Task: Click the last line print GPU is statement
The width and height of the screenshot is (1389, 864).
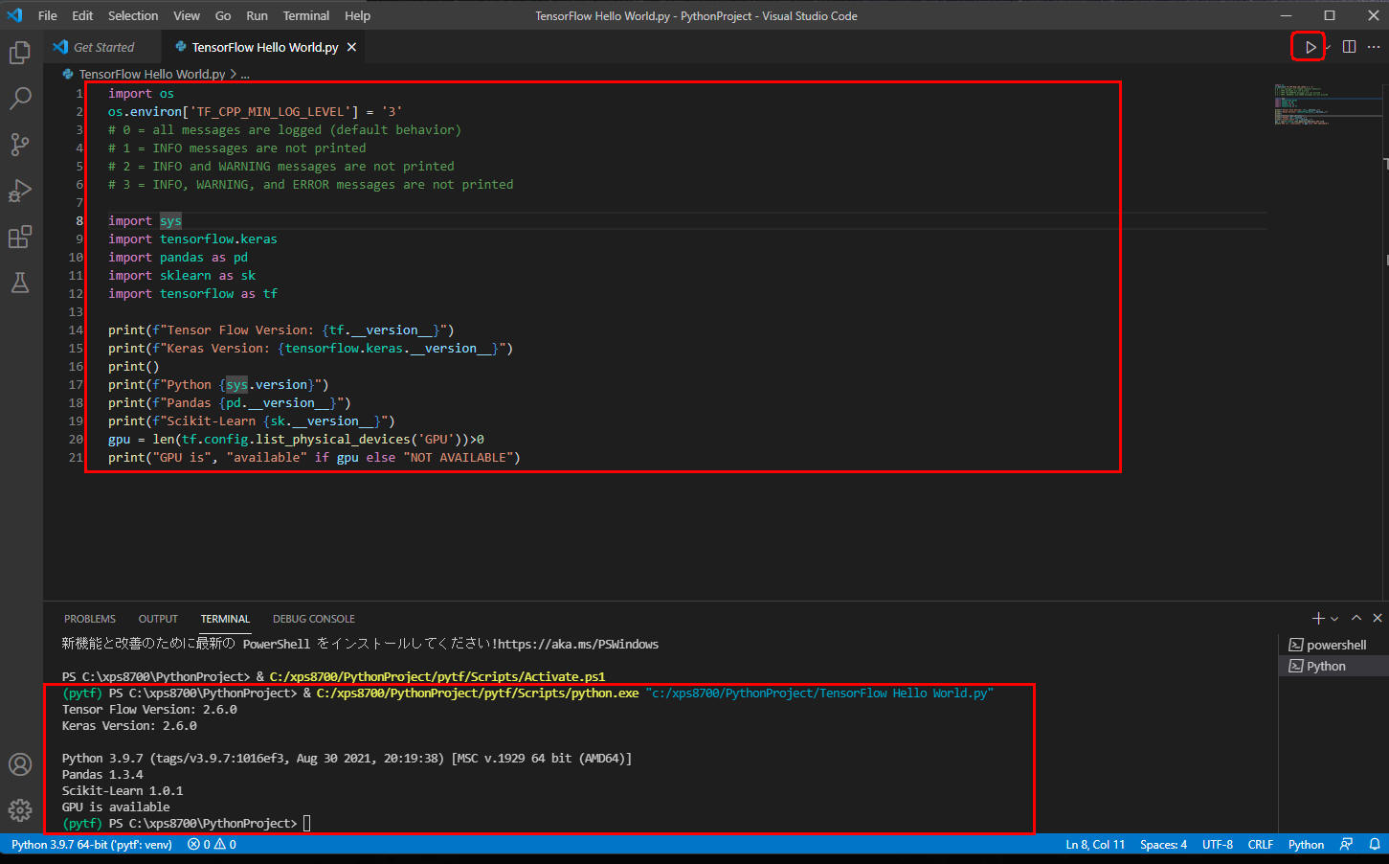Action: 314,457
